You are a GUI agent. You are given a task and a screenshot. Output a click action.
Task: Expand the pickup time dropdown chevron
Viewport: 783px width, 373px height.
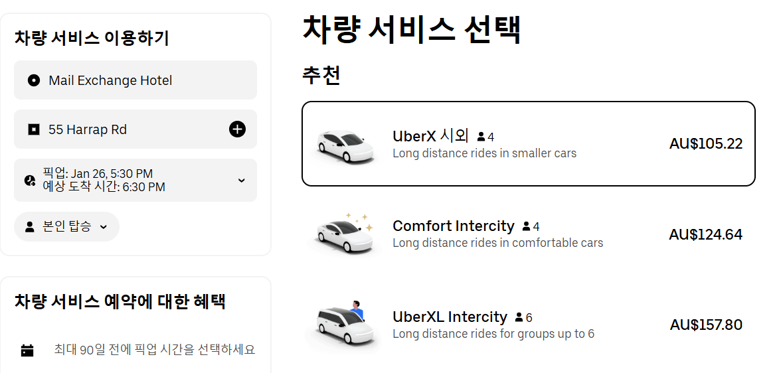(x=241, y=181)
